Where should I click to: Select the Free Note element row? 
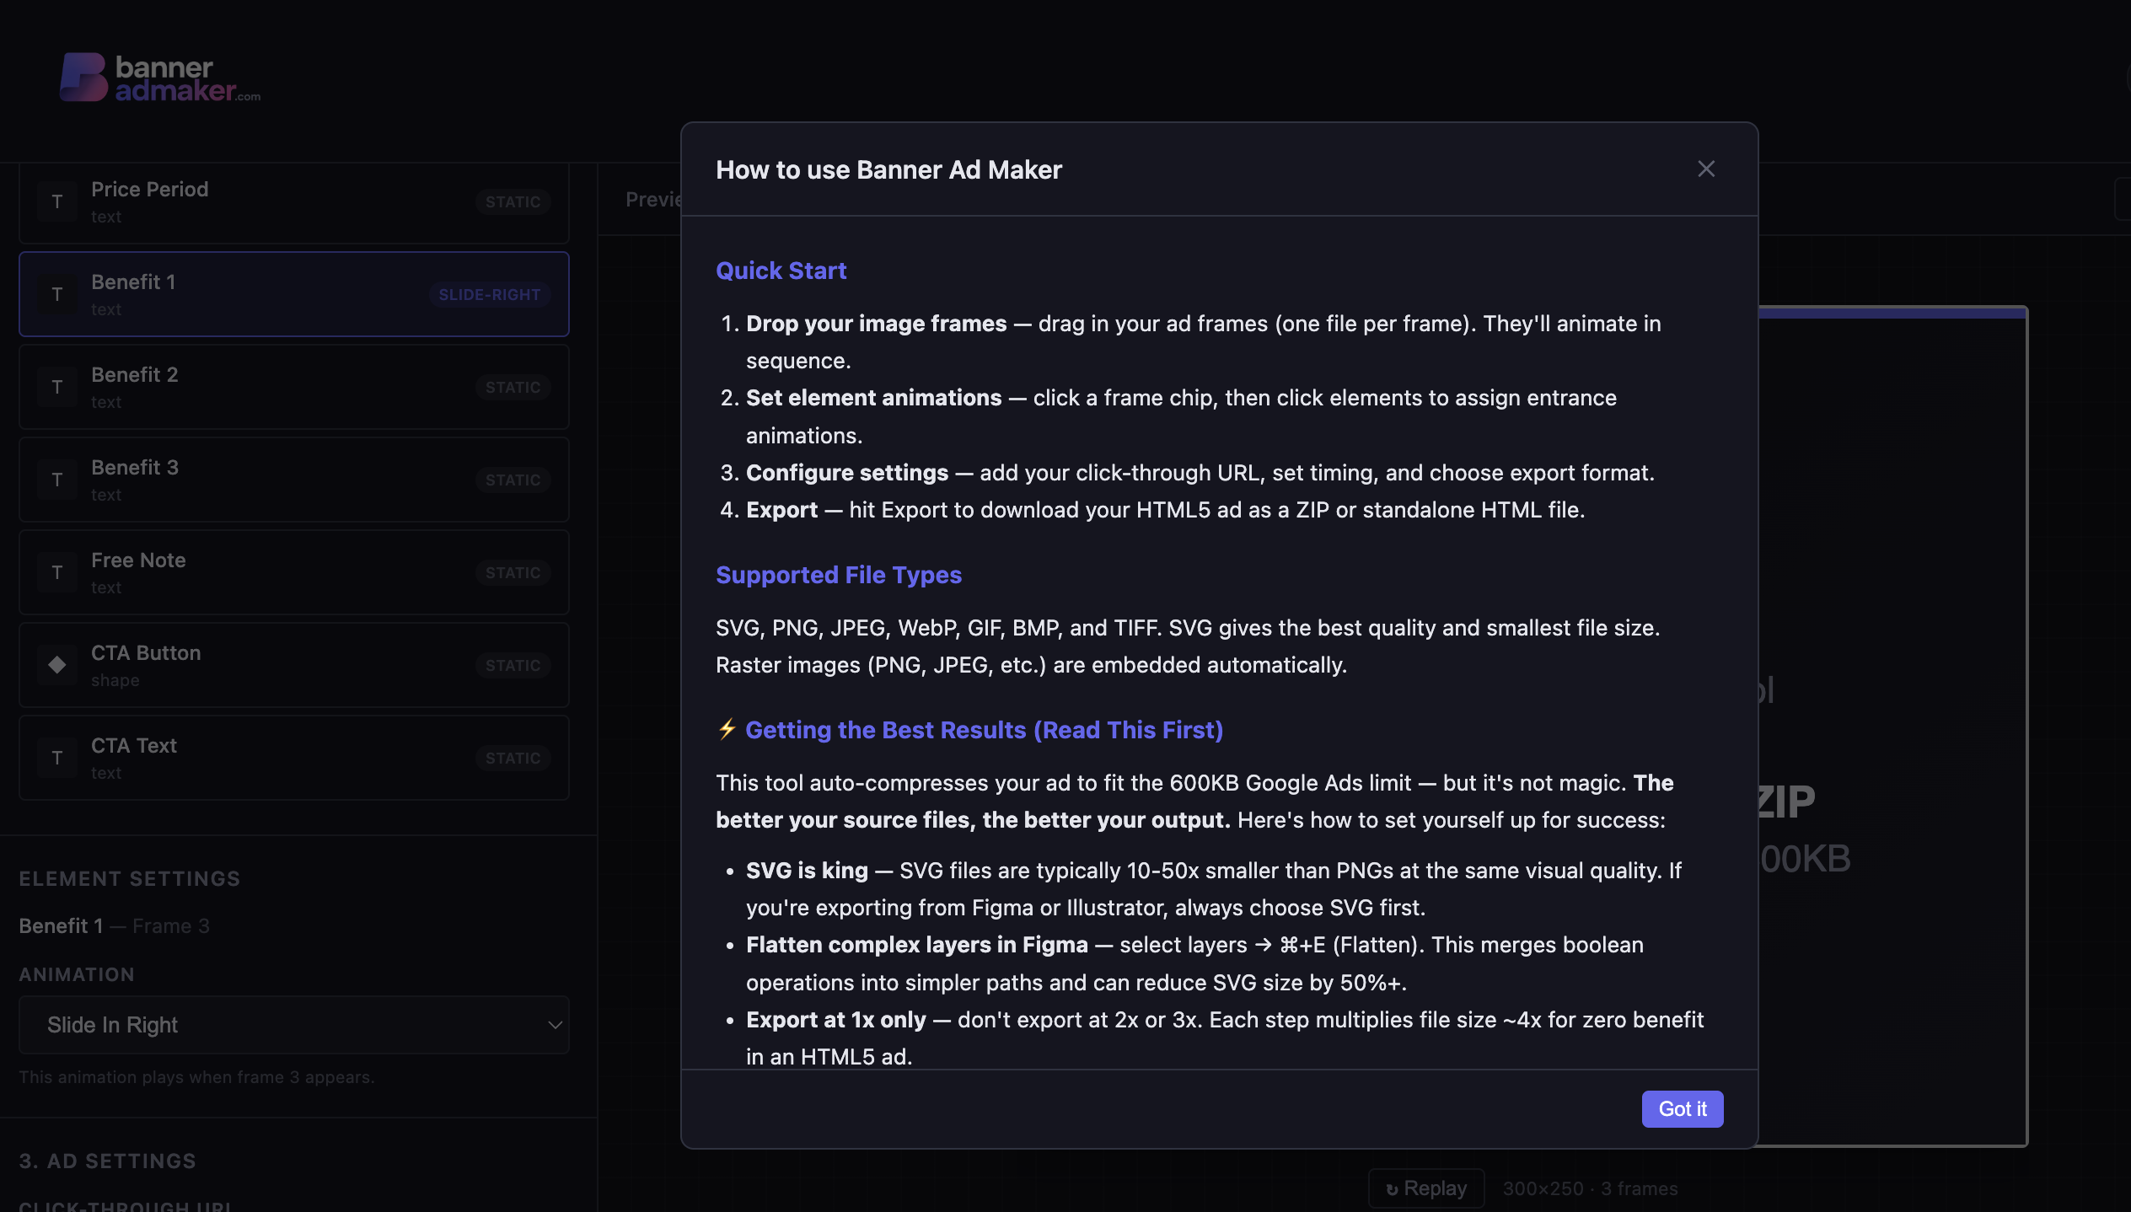coord(294,572)
